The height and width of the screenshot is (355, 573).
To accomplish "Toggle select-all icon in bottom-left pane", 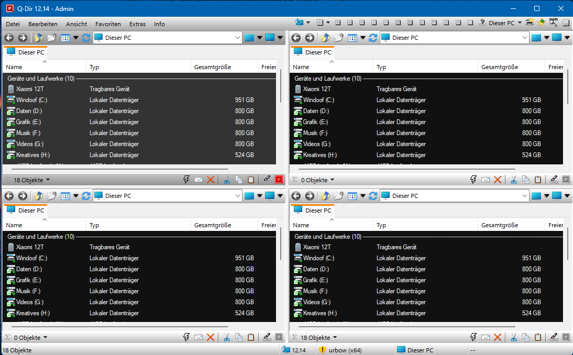I will (x=279, y=337).
